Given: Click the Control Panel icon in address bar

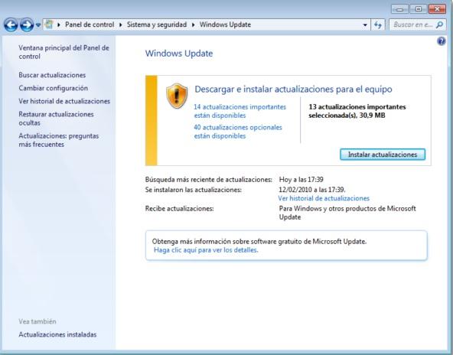Looking at the screenshot, I should 49,24.
